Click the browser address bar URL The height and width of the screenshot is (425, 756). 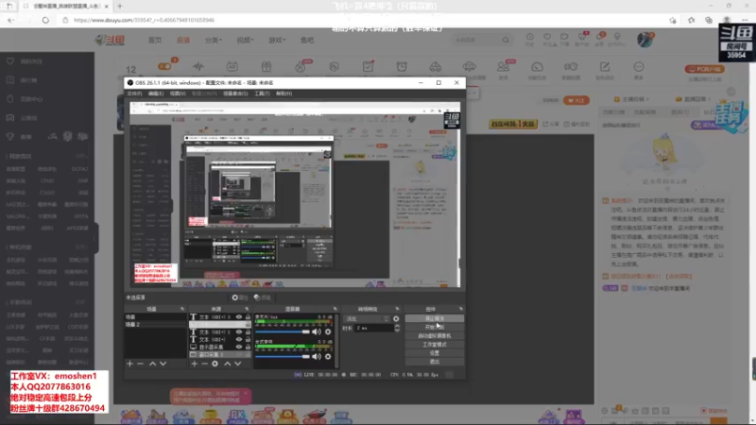coord(145,20)
